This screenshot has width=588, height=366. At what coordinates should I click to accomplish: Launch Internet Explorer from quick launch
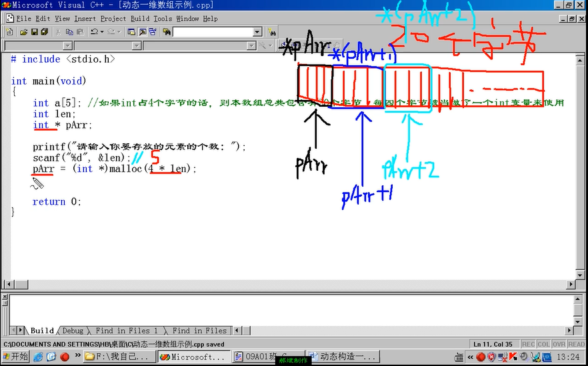click(38, 357)
